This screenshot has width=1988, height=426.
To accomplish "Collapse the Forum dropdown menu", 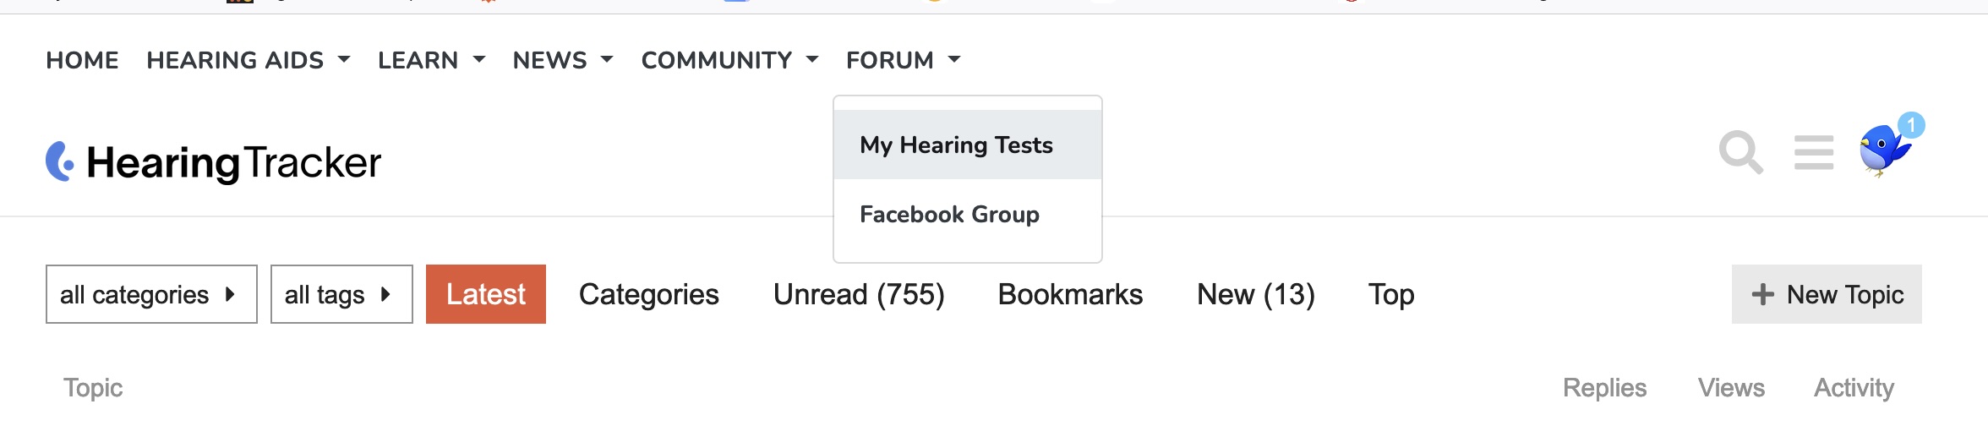I will click(904, 60).
